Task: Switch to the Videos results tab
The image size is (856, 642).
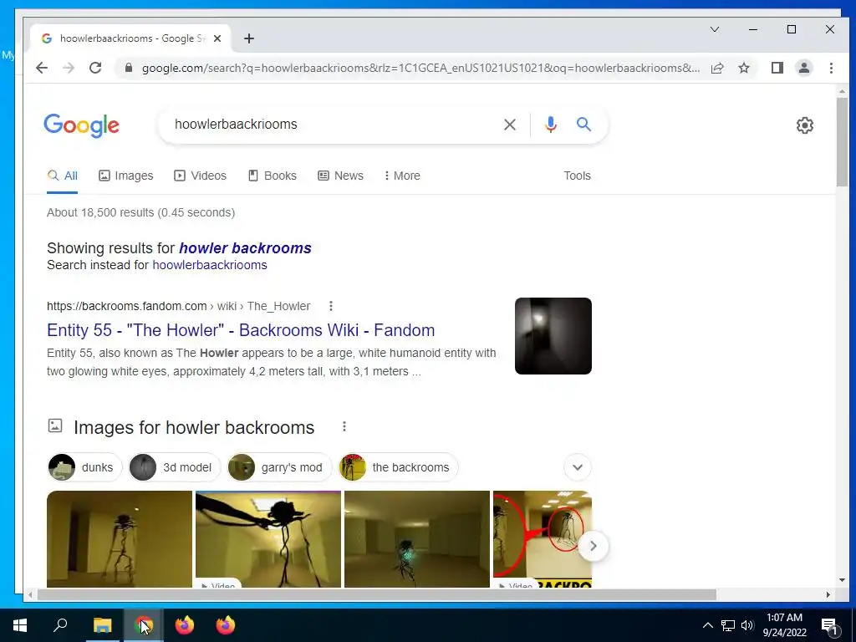Action: [200, 176]
